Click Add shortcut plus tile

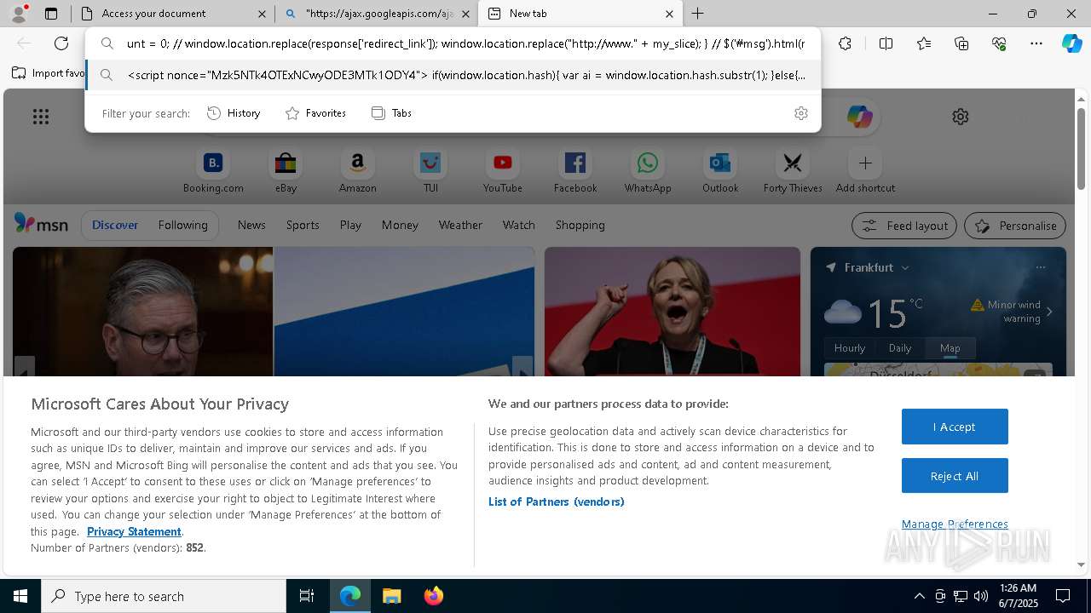pos(865,171)
